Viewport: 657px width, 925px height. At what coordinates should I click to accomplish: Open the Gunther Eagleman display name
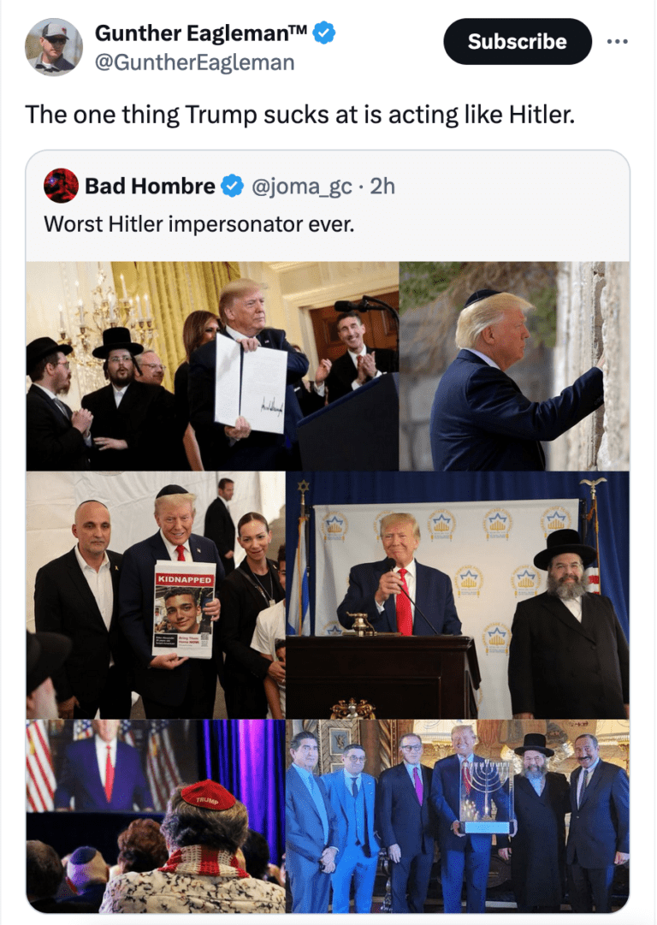tap(200, 33)
